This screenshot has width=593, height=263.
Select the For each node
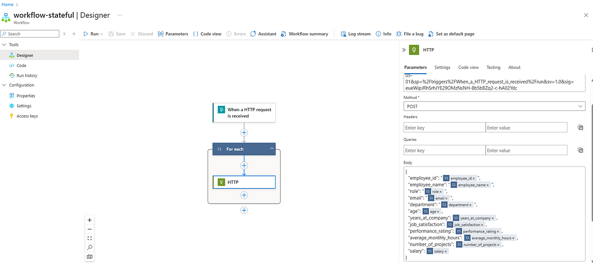pos(244,149)
